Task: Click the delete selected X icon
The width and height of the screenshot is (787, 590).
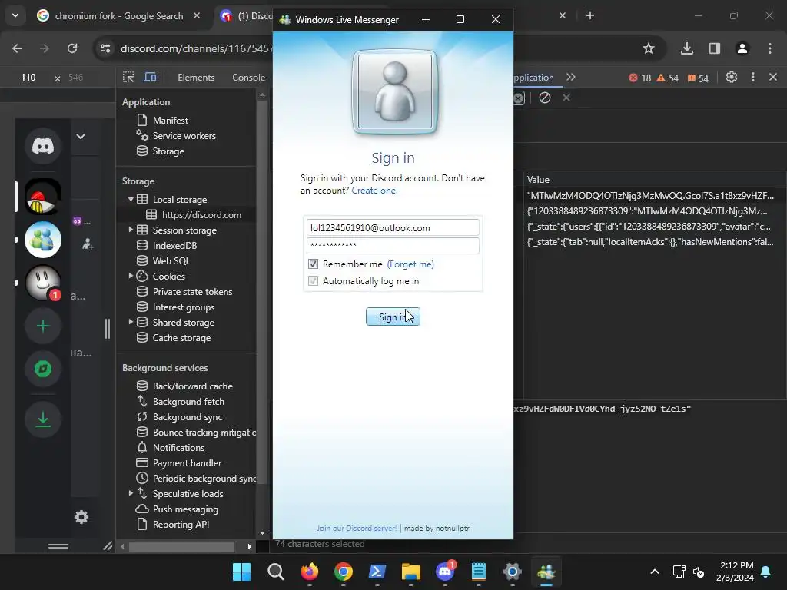Action: coord(566,98)
